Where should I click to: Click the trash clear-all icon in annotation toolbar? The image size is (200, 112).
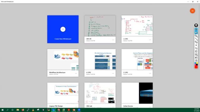(196, 51)
